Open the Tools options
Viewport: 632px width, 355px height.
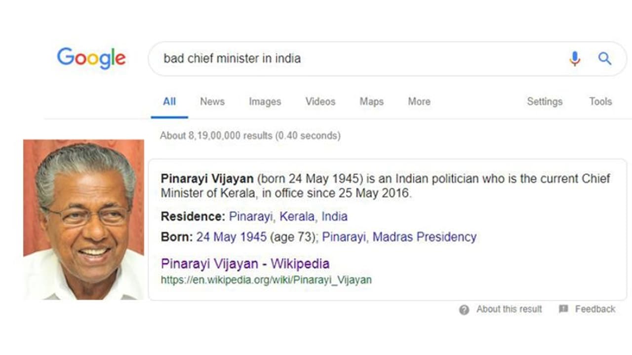600,102
